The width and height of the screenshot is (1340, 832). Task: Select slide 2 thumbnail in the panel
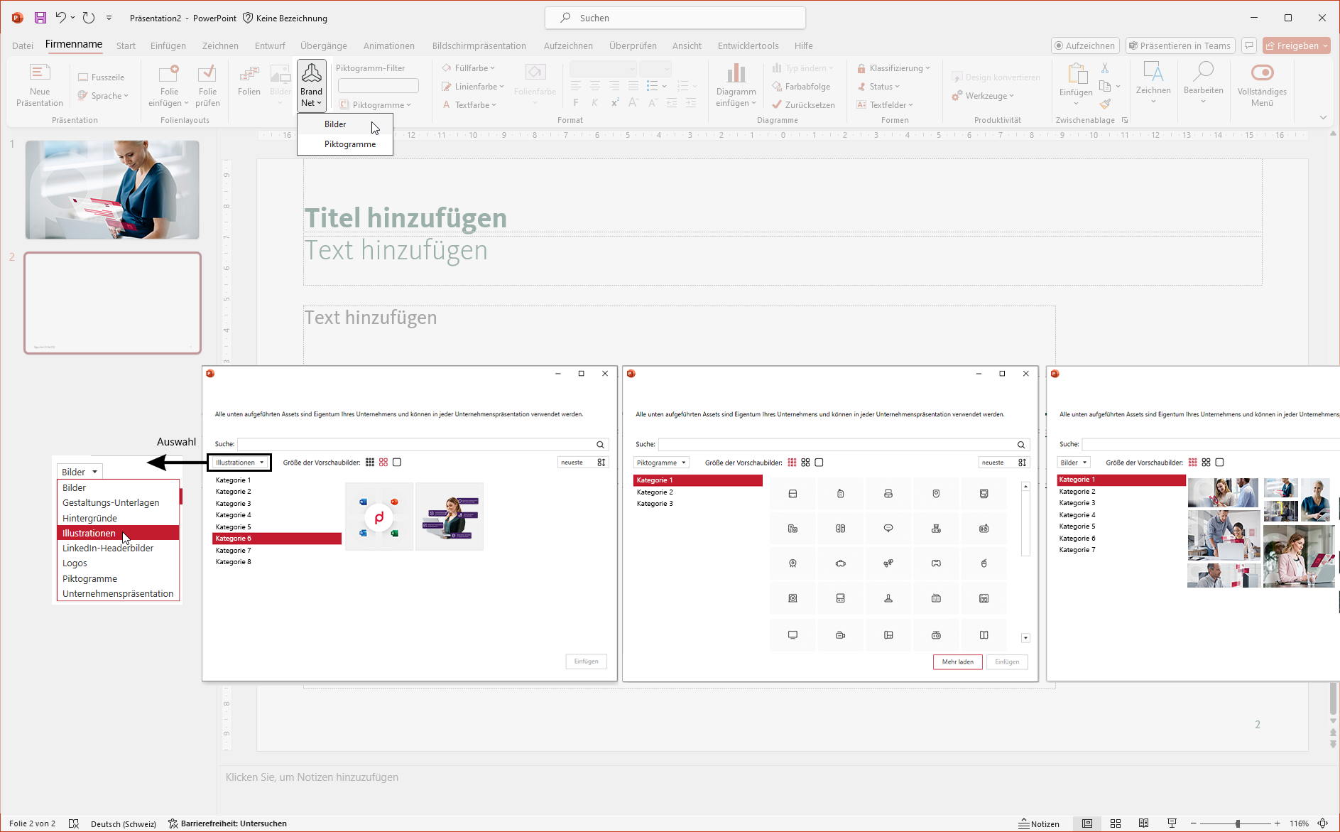112,302
